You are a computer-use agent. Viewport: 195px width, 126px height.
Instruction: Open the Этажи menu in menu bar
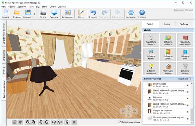pyautogui.click(x=45, y=7)
